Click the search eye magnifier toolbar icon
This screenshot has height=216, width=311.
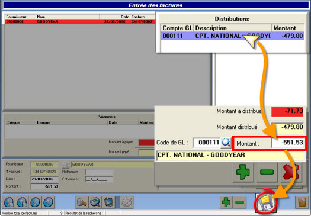click(x=95, y=202)
